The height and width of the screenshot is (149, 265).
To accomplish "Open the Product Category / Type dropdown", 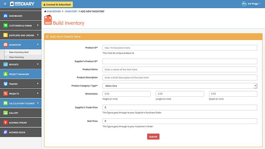I will pos(179,86).
